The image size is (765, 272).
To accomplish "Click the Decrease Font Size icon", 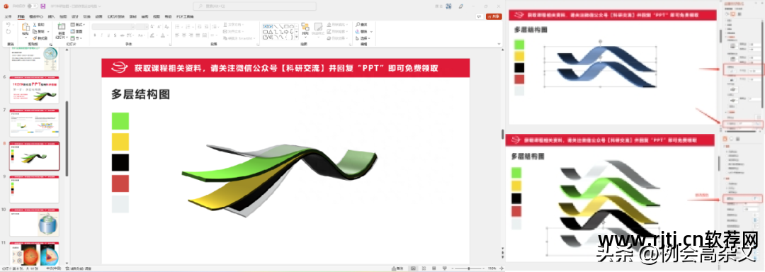I will click(159, 27).
